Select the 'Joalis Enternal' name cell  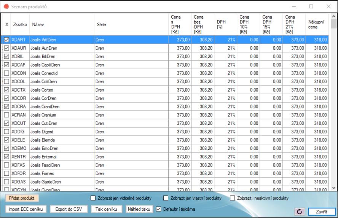[x=62, y=157]
